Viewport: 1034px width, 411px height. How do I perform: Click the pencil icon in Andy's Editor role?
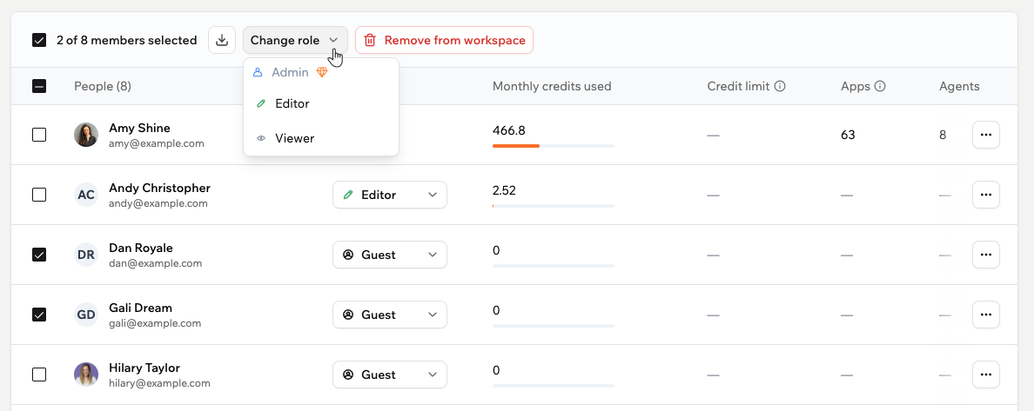pos(348,195)
